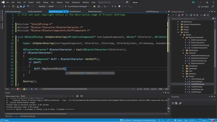
Task: Click the Categorized icon in Properties panel
Action: click(x=173, y=103)
